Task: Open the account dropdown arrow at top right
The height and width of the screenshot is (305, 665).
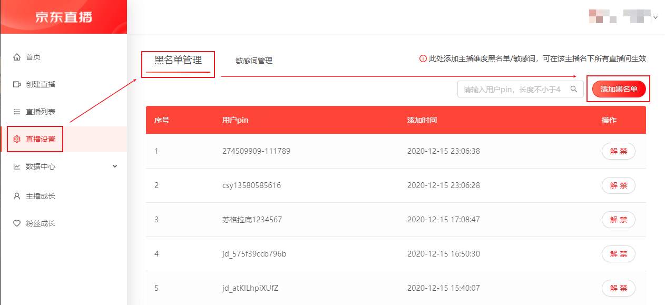Action: [656, 17]
